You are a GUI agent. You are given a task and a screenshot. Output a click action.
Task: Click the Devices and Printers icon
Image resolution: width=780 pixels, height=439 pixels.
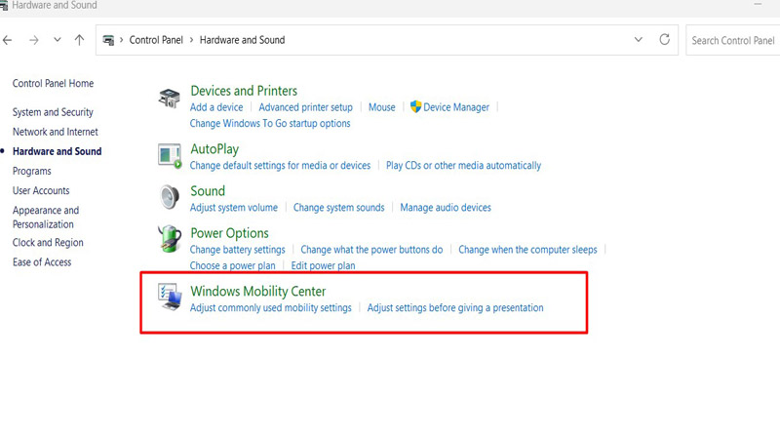coord(170,99)
